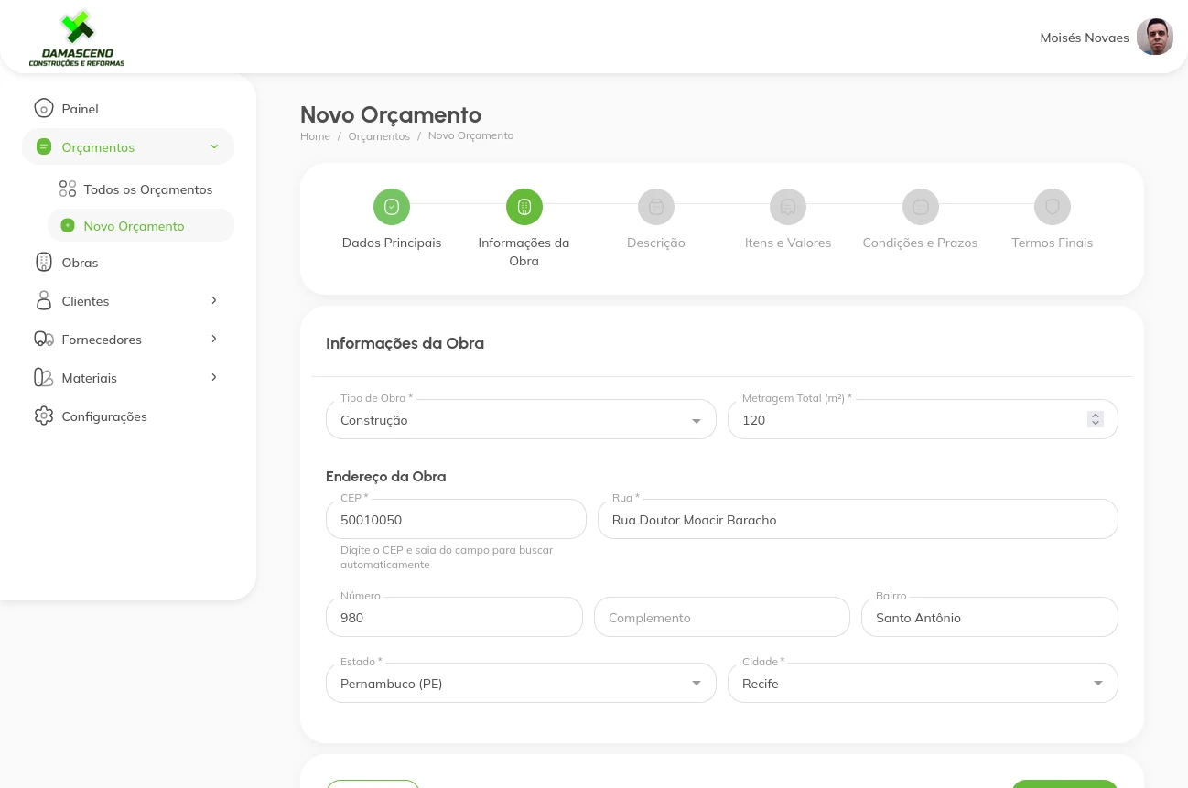Image resolution: width=1188 pixels, height=788 pixels.
Task: Click the Complemento input field
Action: (721, 618)
